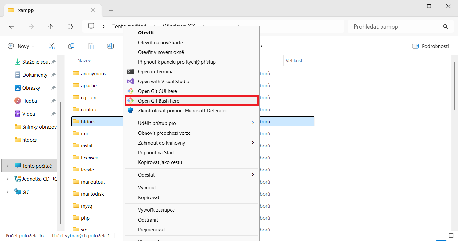
Task: Refresh the current folder view
Action: tap(70, 27)
